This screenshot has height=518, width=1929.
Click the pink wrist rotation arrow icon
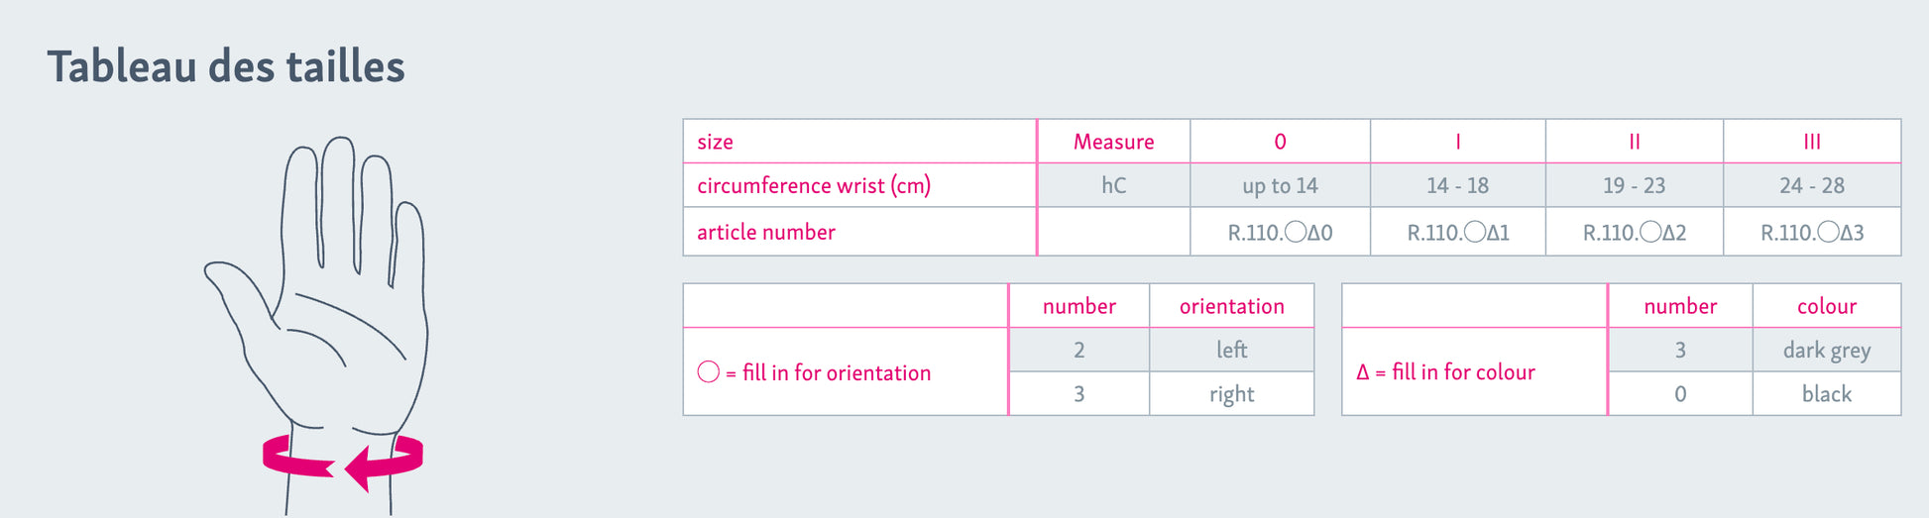pyautogui.click(x=342, y=461)
